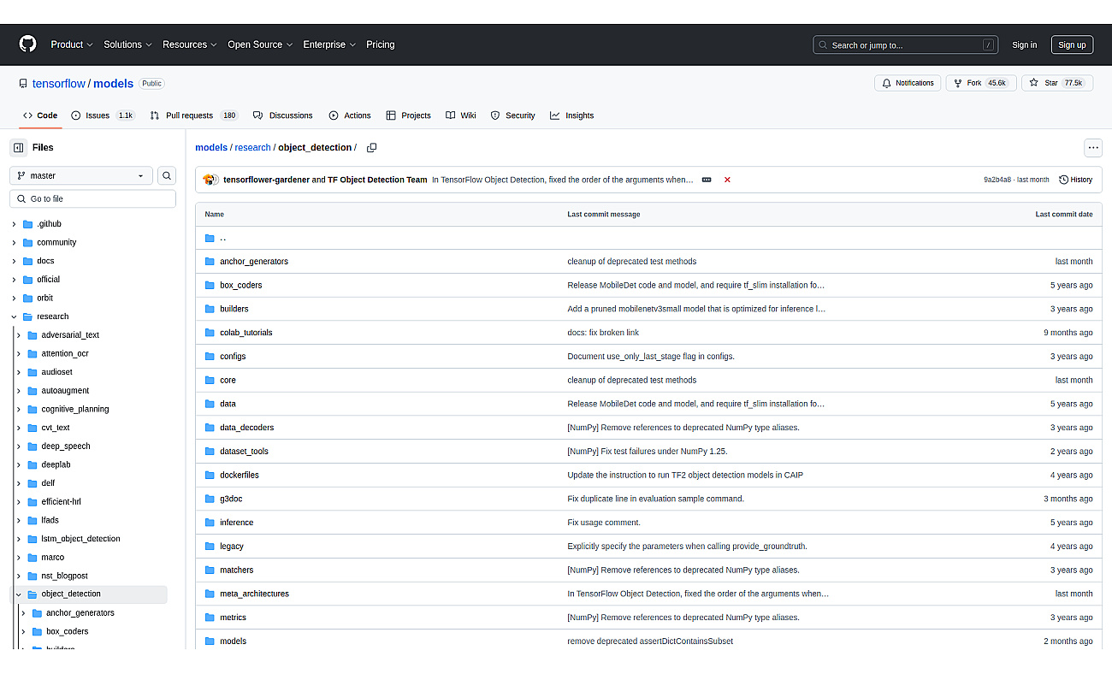Click the Search or jump to field
The height and width of the screenshot is (674, 1112).
point(905,44)
